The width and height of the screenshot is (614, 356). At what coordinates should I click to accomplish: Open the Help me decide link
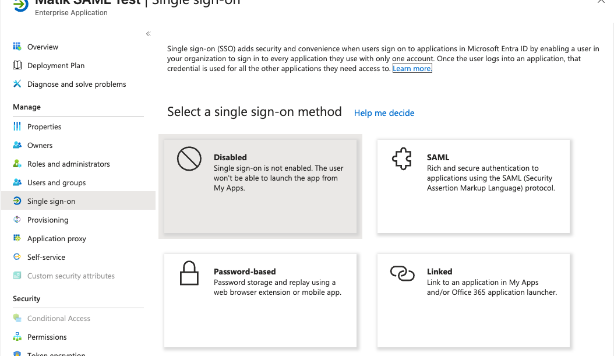point(384,113)
